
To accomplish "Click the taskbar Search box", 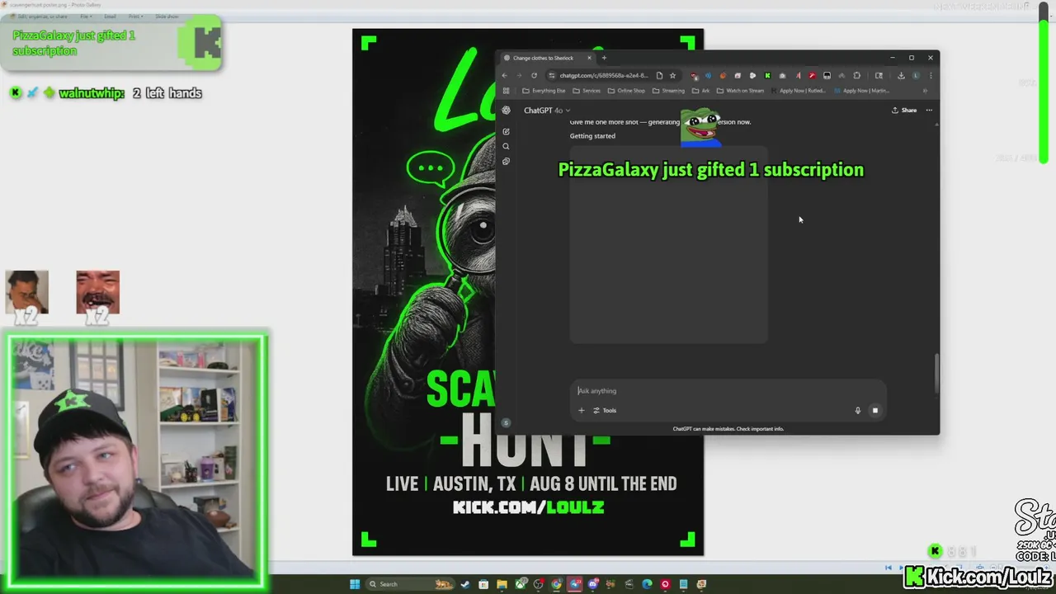I will click(410, 584).
